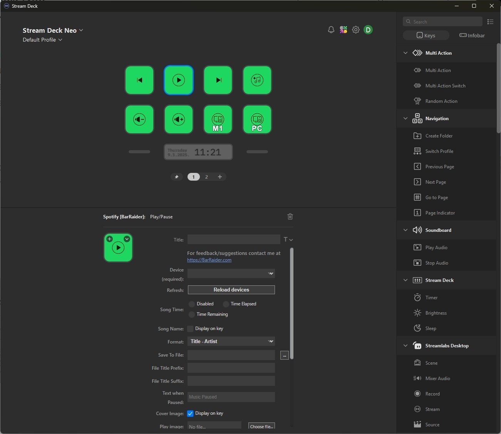Browse Save To File with ellipsis button
Viewport: 501px width, 434px height.
(285, 355)
